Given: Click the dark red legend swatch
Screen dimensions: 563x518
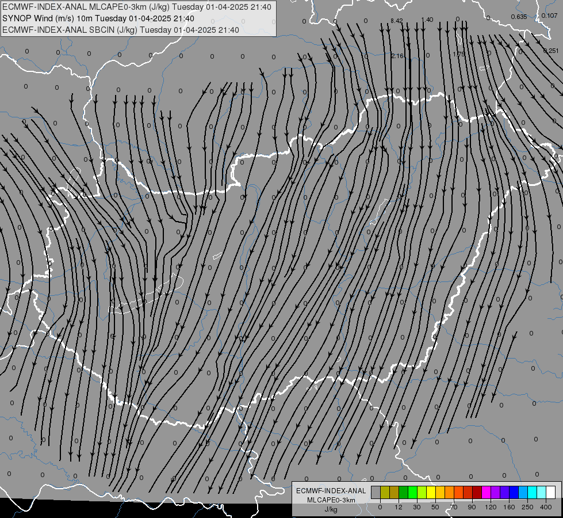Looking at the screenshot, I should click(x=477, y=492).
